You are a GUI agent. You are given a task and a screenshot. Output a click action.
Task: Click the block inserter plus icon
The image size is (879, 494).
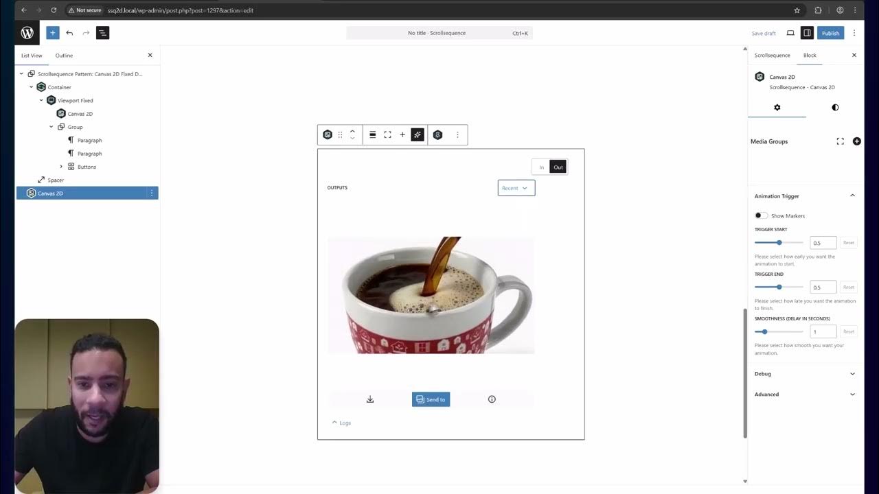[x=52, y=32]
